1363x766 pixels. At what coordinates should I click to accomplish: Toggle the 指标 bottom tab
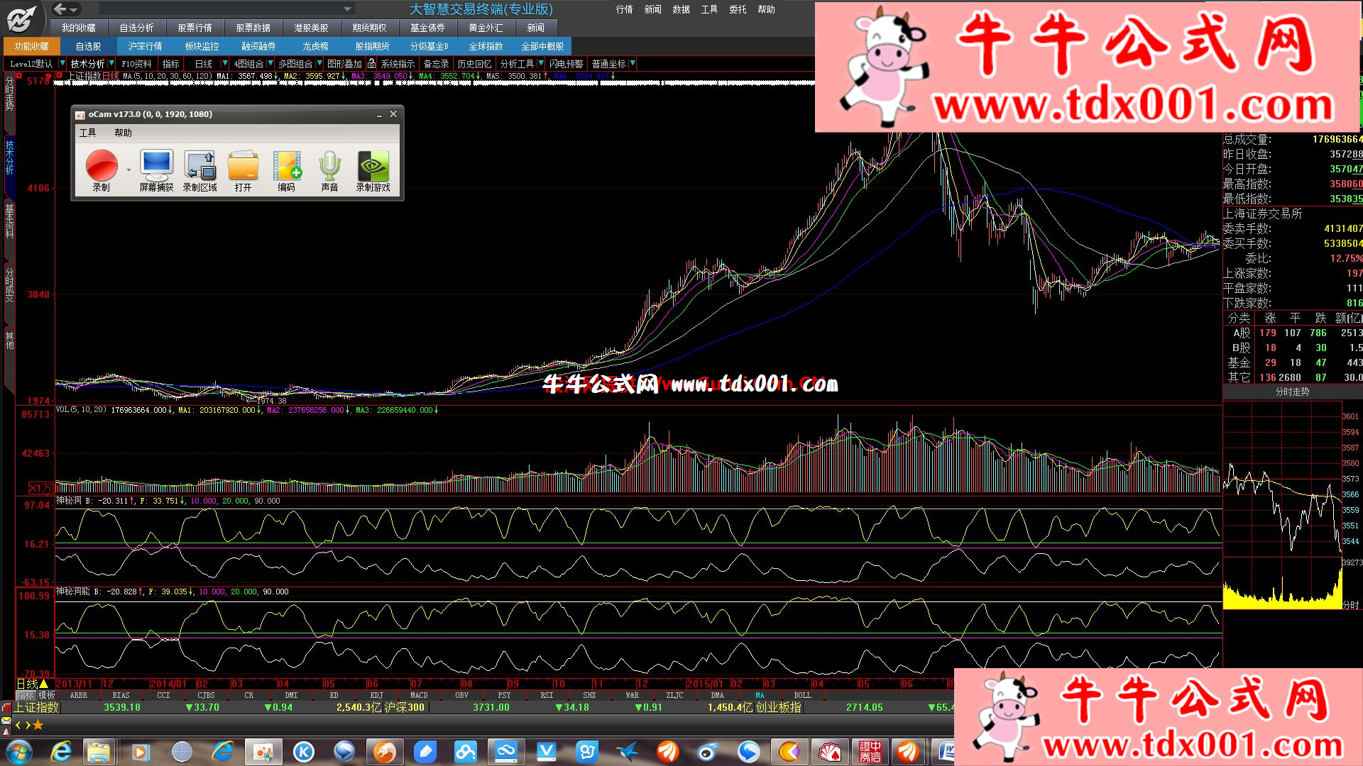pos(26,695)
